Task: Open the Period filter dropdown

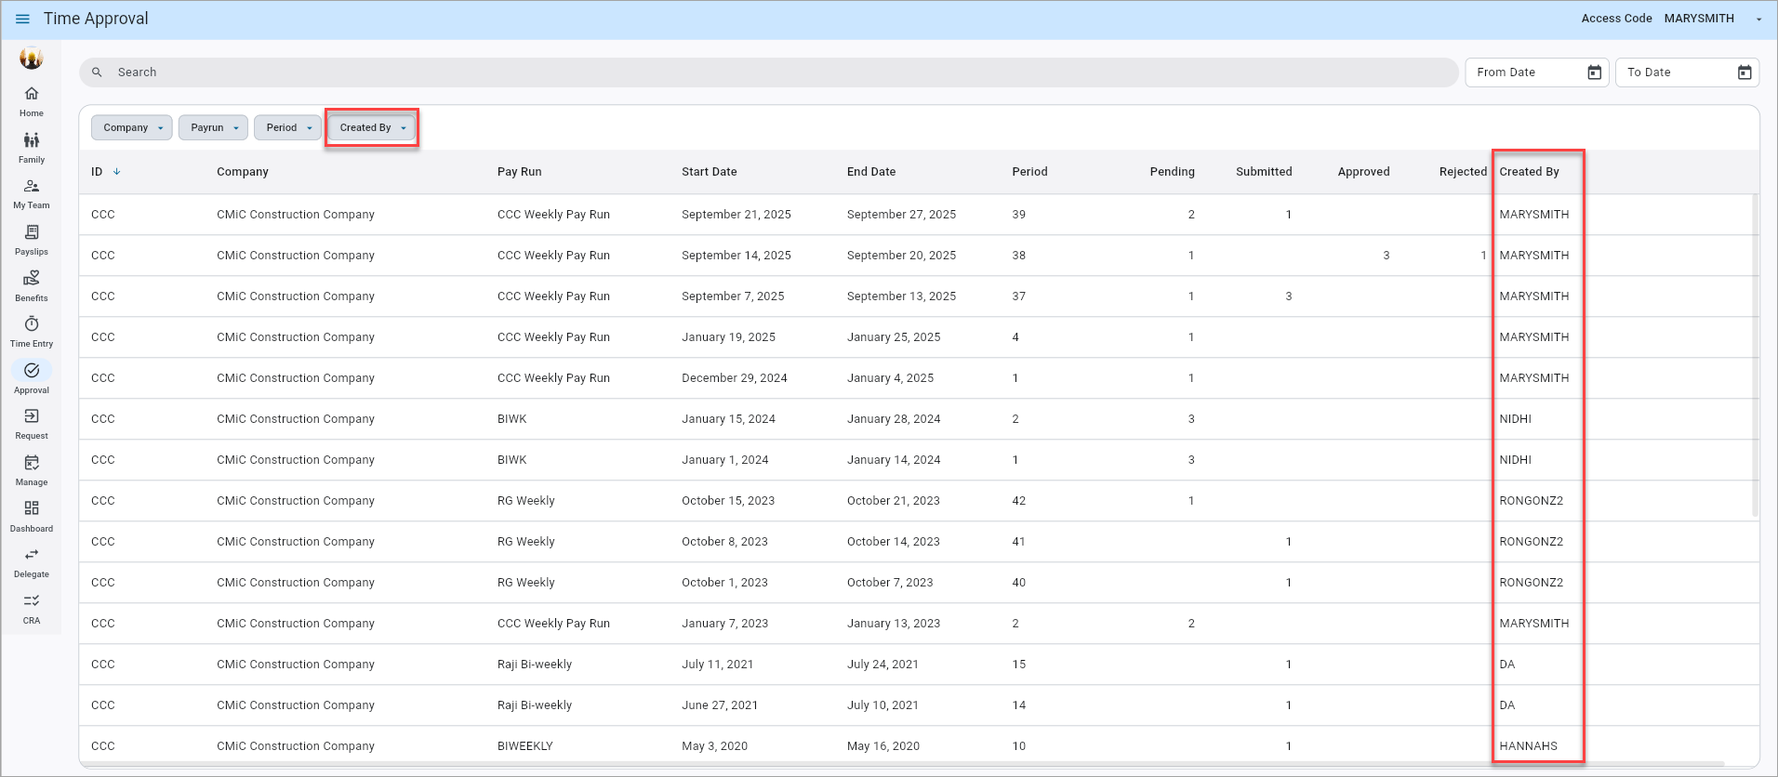Action: [x=288, y=127]
